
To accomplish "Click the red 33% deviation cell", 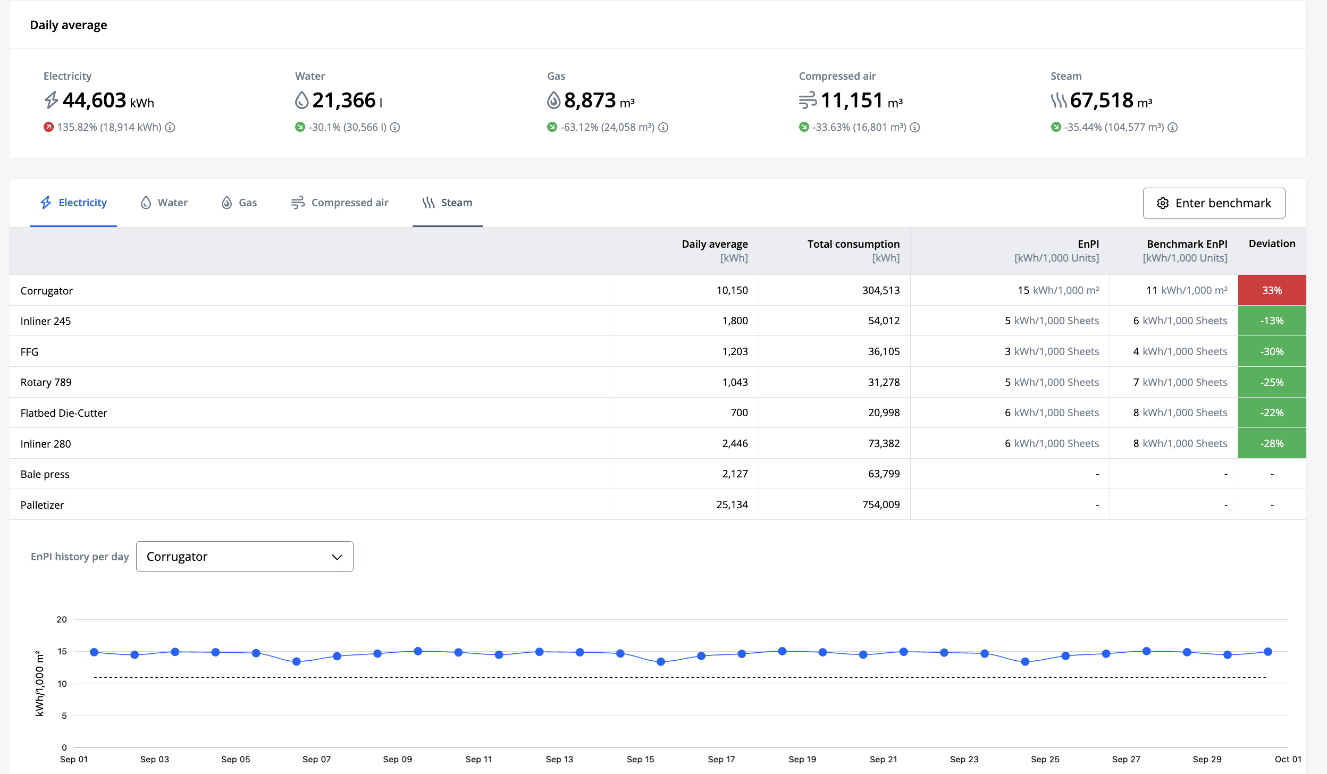I will pyautogui.click(x=1272, y=290).
